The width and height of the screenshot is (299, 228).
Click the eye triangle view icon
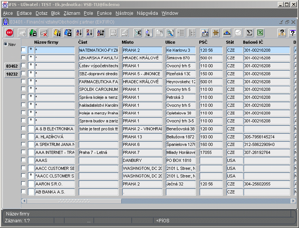[x=227, y=33]
